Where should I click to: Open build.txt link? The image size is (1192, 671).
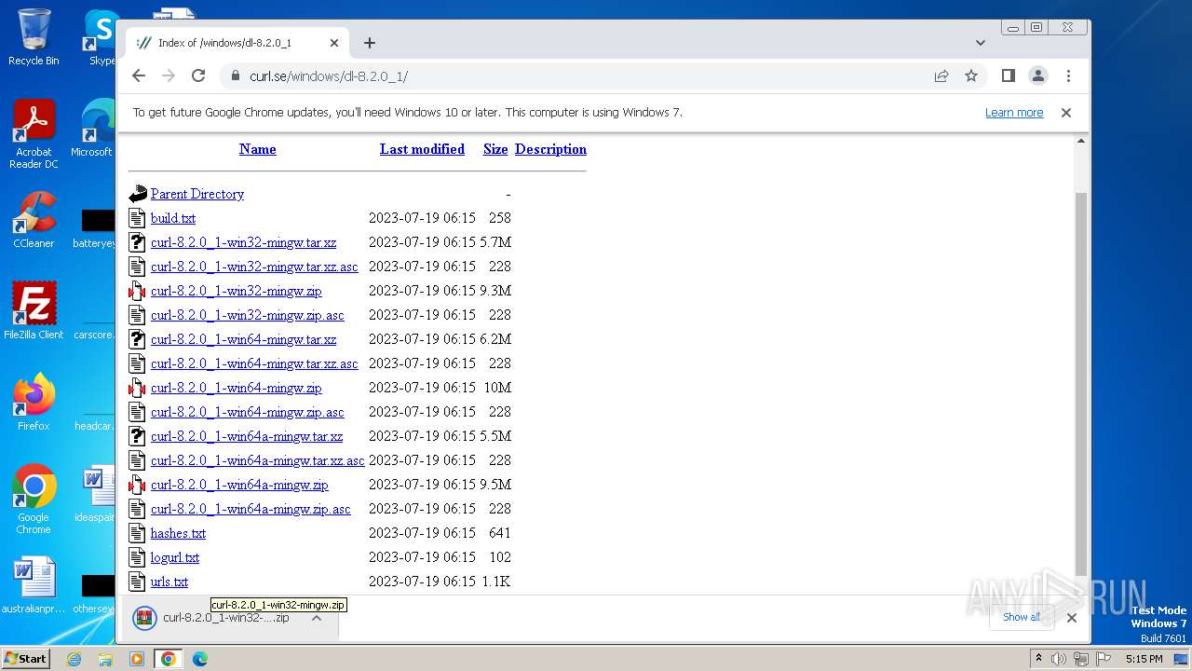tap(173, 218)
